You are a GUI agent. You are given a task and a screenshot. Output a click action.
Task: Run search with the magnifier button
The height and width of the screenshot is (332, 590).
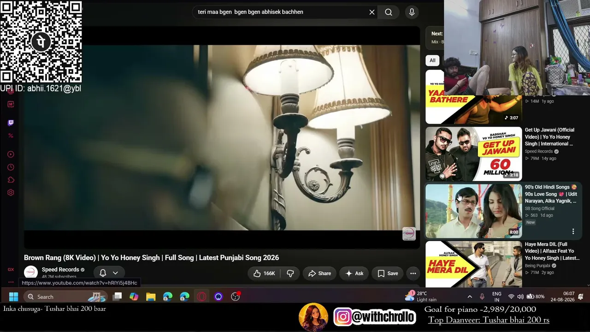click(x=389, y=12)
